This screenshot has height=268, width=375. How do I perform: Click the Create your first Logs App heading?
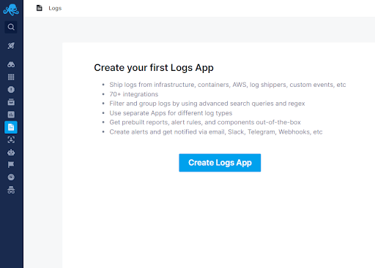(x=154, y=68)
